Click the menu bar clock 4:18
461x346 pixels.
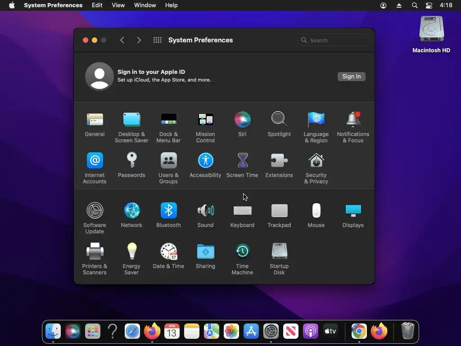tap(446, 5)
